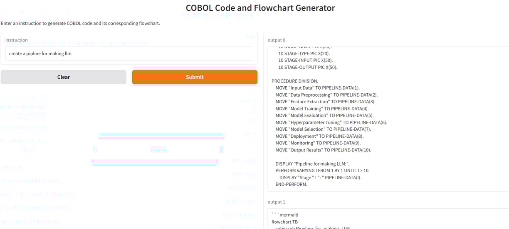Click the 'MOVE "Model Selection"' line
Image resolution: width=509 pixels, height=229 pixels.
click(x=323, y=129)
